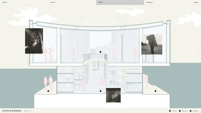
Task: Open the woman's portrait photo at left
Action: (x=34, y=41)
